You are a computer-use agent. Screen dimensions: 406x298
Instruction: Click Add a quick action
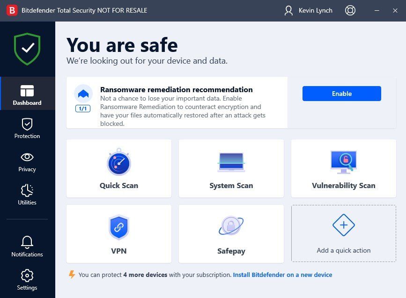(x=343, y=233)
